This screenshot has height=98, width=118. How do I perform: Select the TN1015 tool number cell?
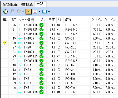[29, 43]
